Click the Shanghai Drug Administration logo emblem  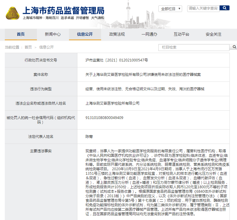pos(13,13)
